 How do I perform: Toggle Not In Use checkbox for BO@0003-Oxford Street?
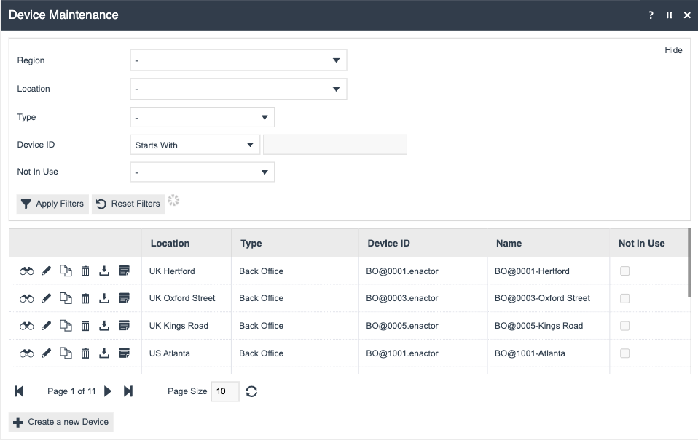[x=624, y=298]
